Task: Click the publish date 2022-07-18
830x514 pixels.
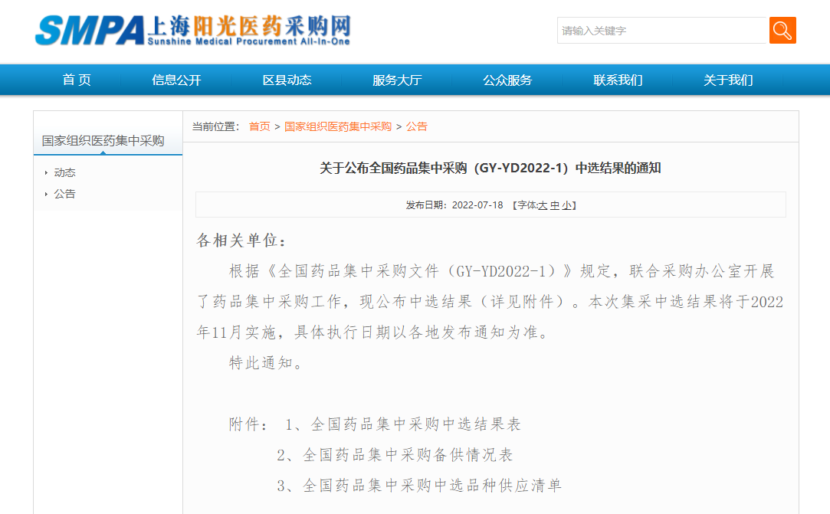Action: (x=477, y=205)
